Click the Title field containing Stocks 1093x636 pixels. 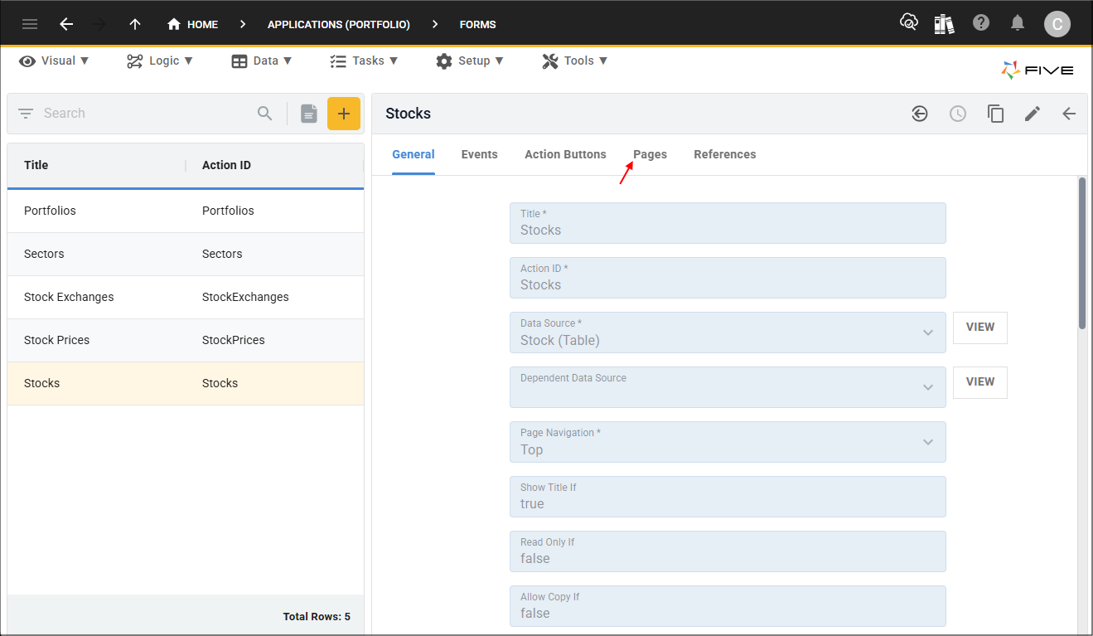728,223
